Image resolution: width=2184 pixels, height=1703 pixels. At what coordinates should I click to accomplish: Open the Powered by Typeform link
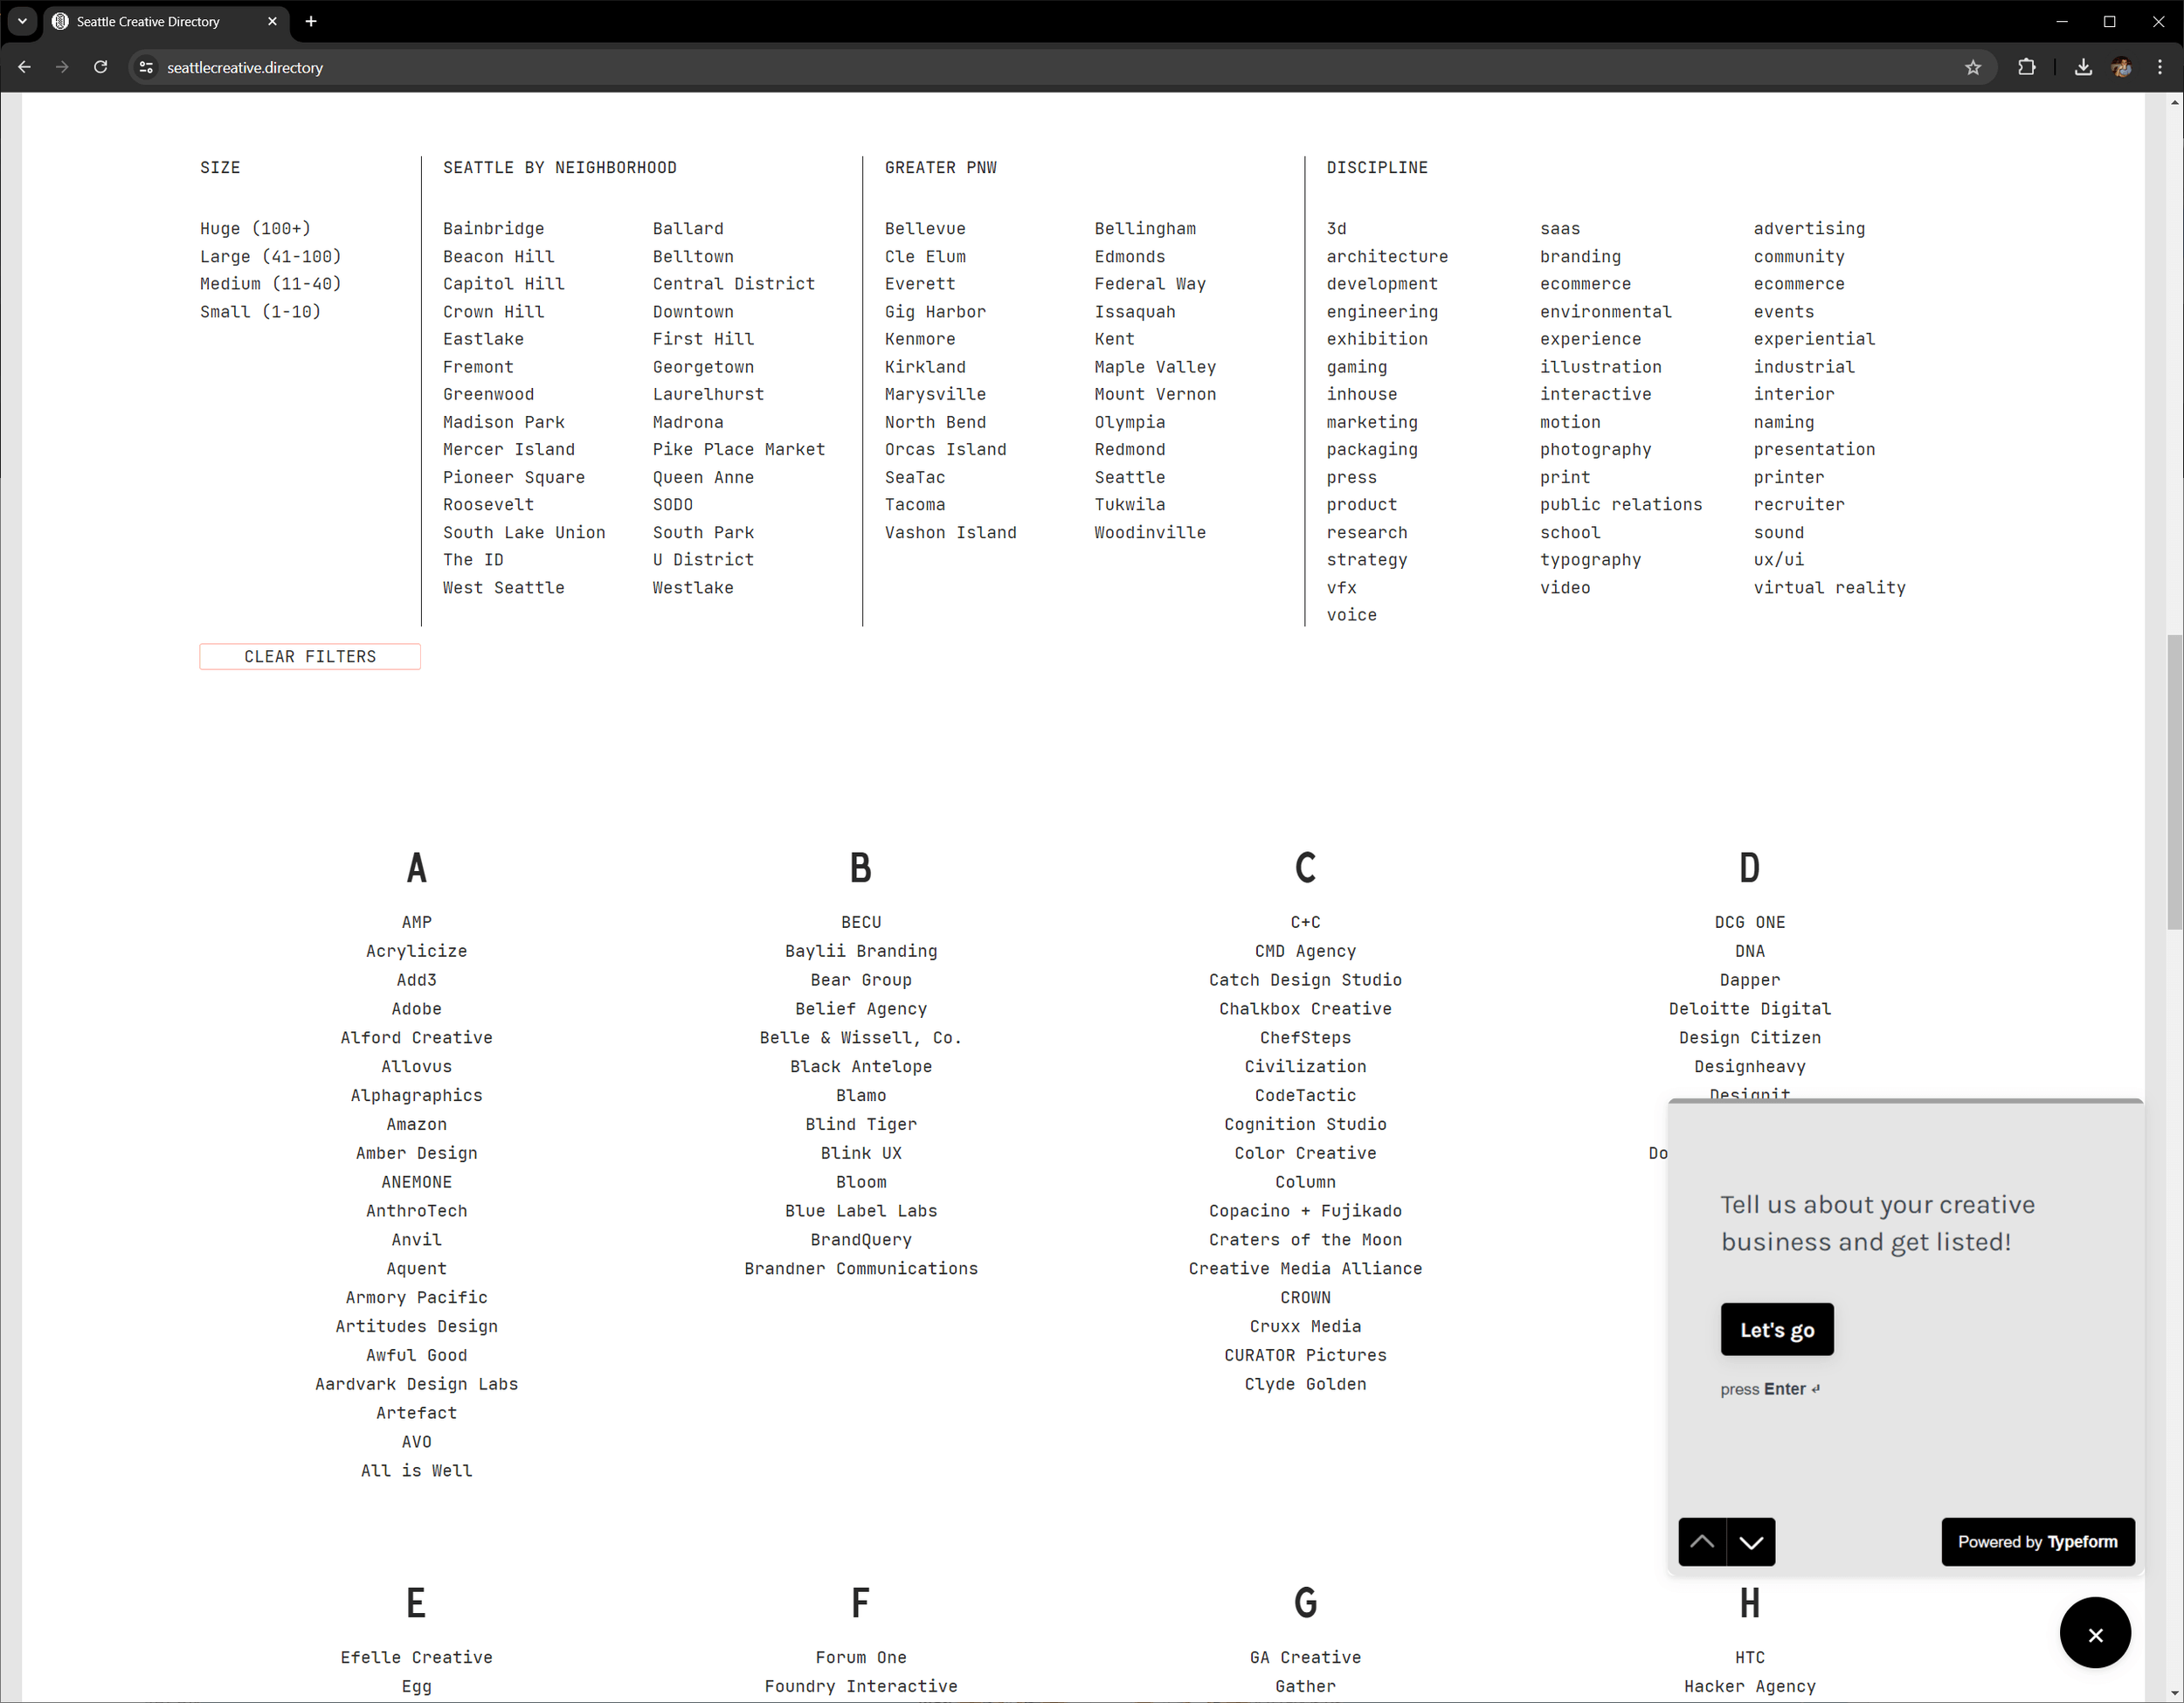pos(2038,1542)
